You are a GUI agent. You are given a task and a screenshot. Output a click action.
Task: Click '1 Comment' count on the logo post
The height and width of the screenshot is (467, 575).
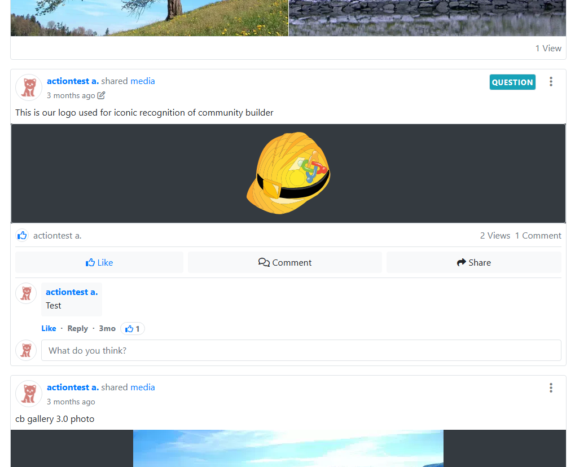pyautogui.click(x=538, y=236)
